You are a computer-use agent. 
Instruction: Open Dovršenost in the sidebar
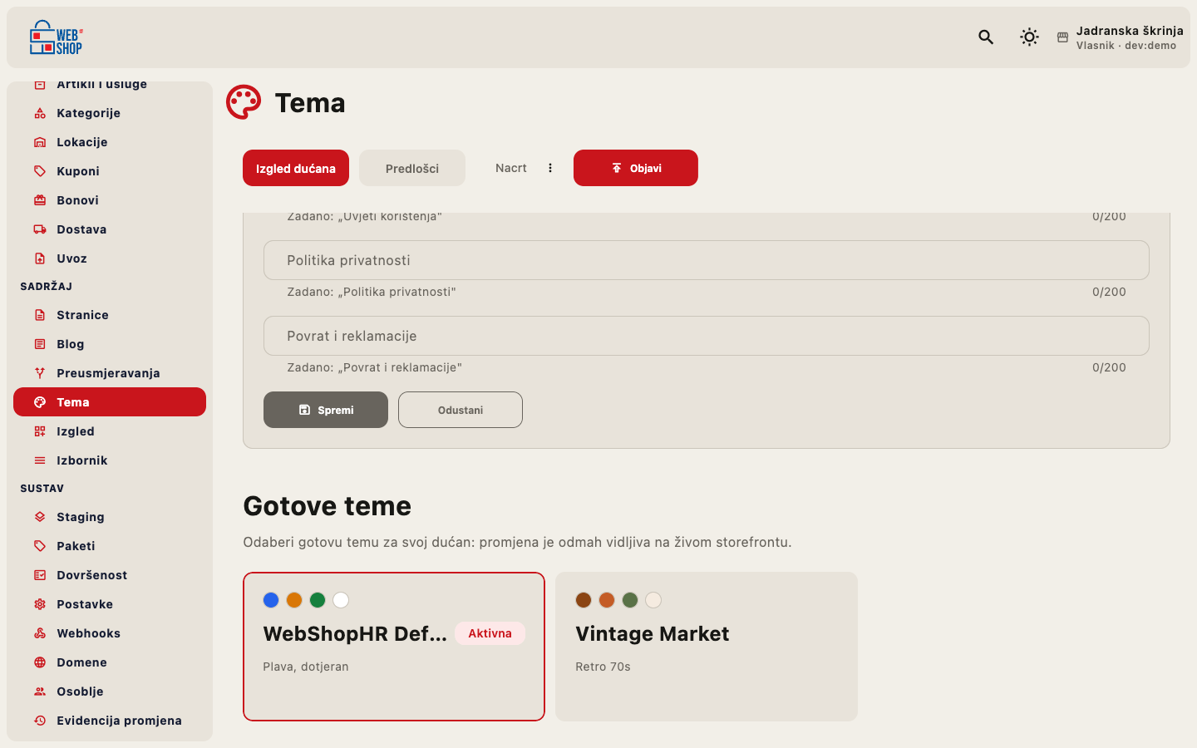110,575
